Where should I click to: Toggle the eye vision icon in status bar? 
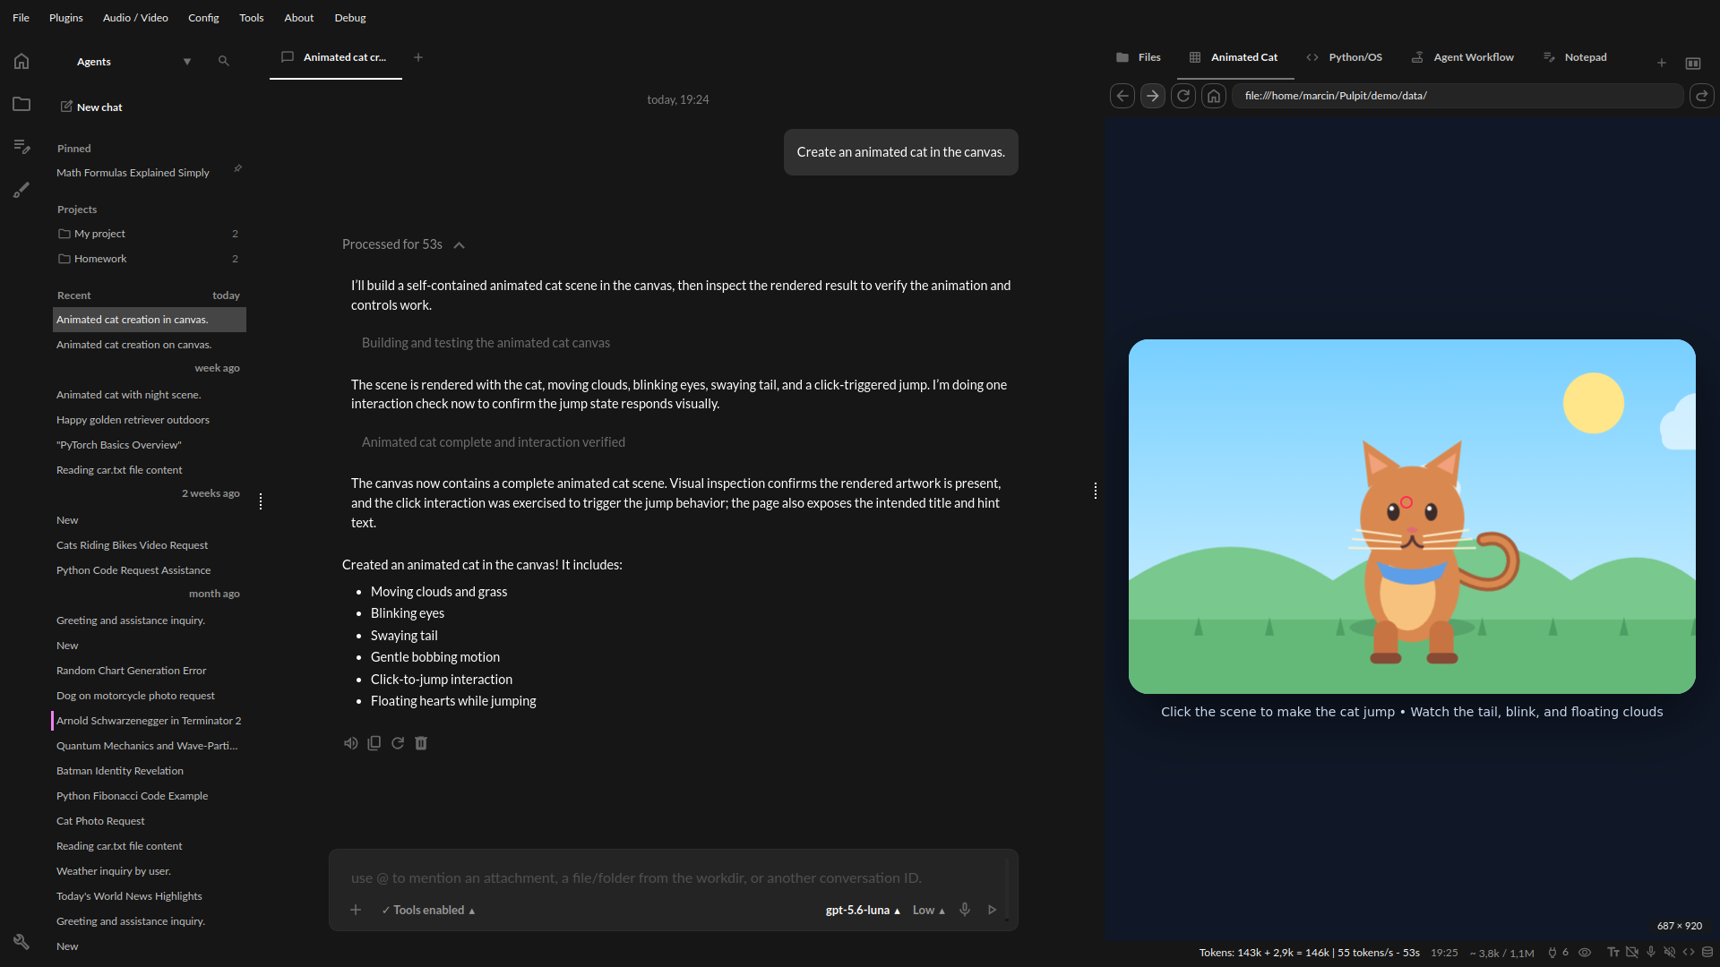point(1585,953)
